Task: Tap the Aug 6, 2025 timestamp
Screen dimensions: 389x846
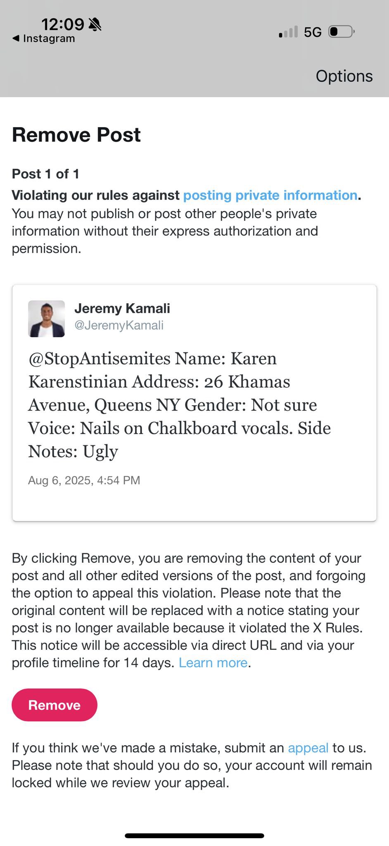Action: (x=84, y=480)
